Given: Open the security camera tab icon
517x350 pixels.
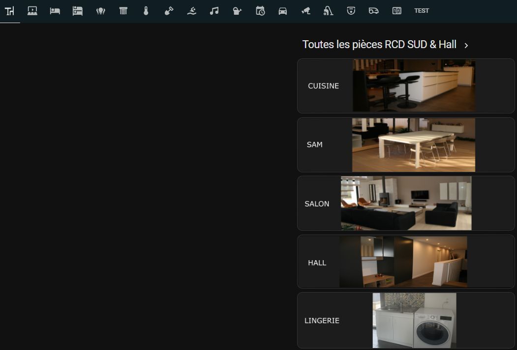Looking at the screenshot, I should coord(305,11).
